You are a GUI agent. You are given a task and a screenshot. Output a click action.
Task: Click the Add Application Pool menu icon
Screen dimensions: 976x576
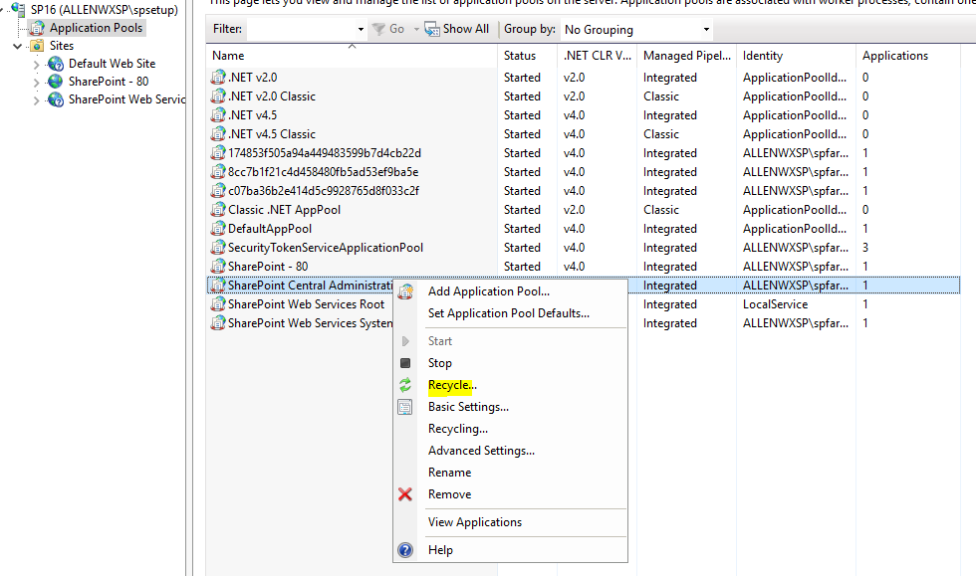point(406,291)
